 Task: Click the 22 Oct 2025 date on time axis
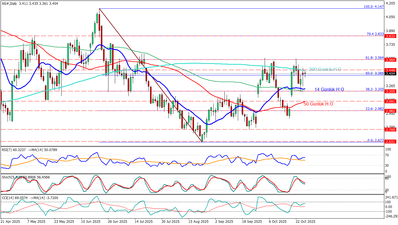pyautogui.click(x=305, y=221)
